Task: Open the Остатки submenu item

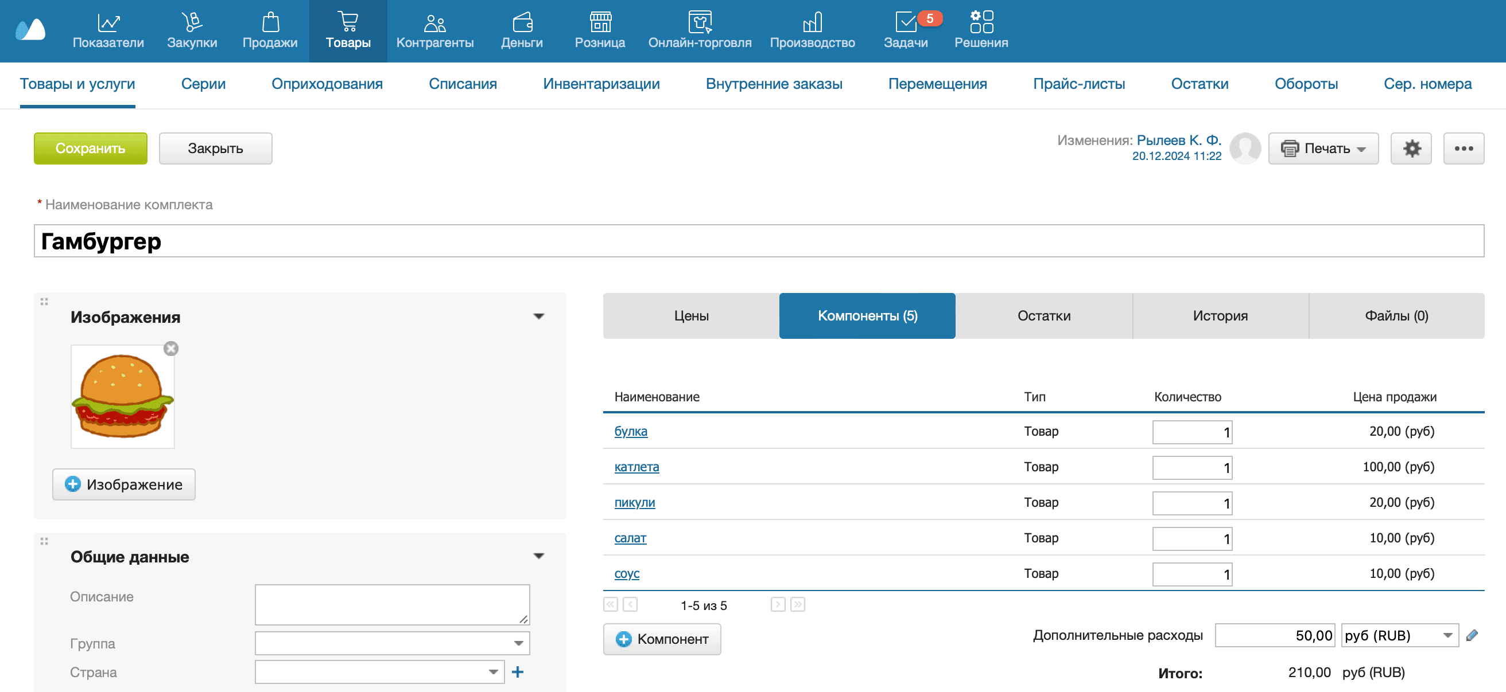Action: [x=1199, y=84]
